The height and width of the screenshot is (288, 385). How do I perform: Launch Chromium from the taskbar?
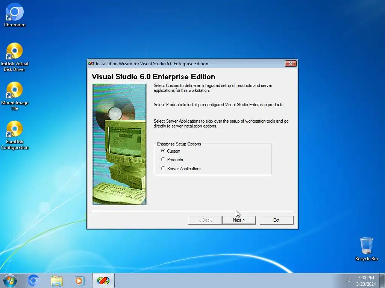tap(33, 280)
